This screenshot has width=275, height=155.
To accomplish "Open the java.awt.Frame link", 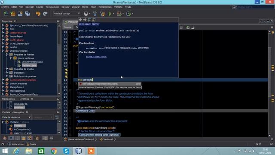I will point(89,24).
